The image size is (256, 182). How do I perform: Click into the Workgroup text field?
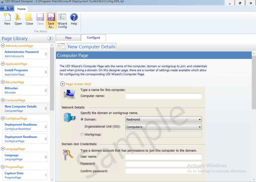[x=163, y=134]
